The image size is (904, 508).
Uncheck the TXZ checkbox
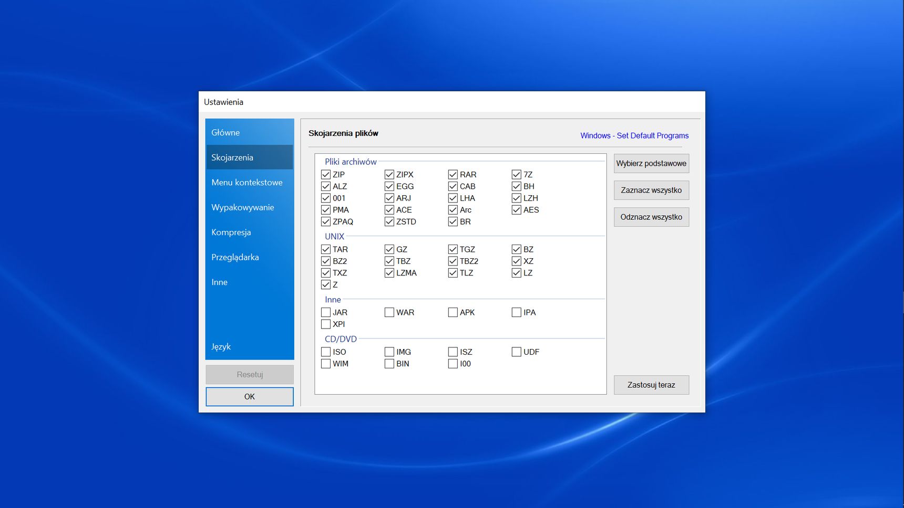point(326,273)
